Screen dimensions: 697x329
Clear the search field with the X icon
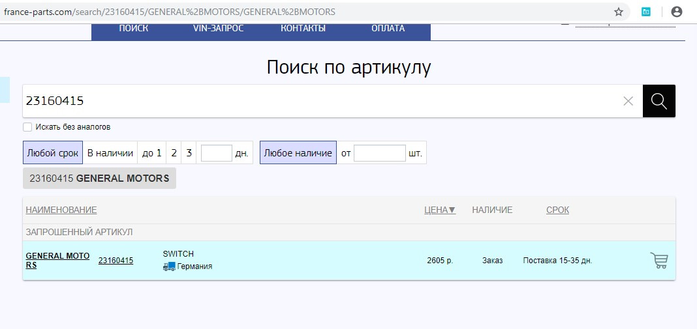(x=628, y=101)
